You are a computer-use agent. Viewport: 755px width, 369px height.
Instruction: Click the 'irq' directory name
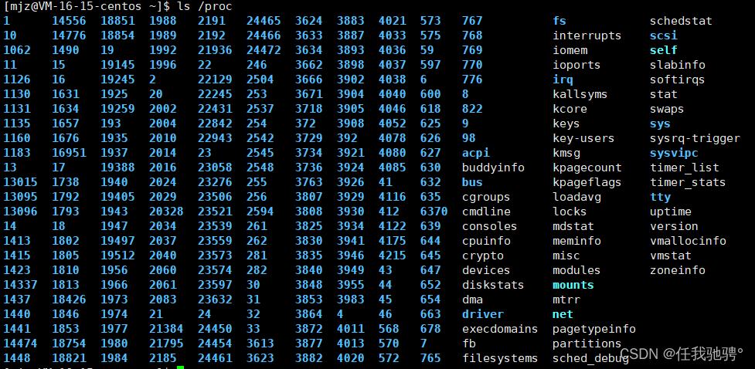[x=563, y=80]
